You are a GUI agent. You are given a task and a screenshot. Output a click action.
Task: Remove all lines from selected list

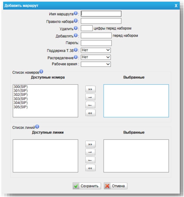coord(90,168)
